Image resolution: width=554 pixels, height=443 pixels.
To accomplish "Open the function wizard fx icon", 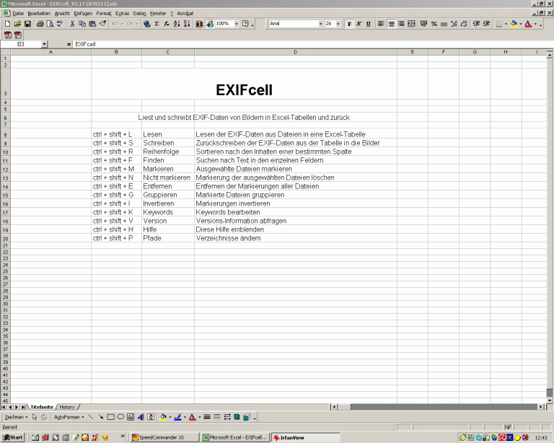I will click(x=167, y=24).
